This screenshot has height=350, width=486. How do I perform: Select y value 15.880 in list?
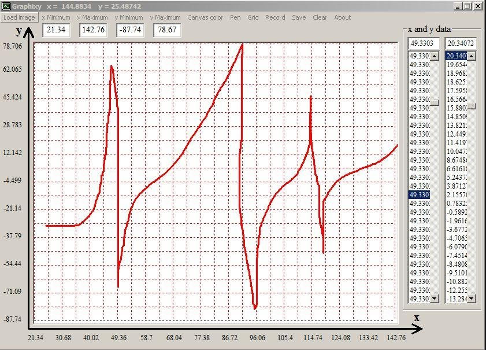tap(457, 108)
